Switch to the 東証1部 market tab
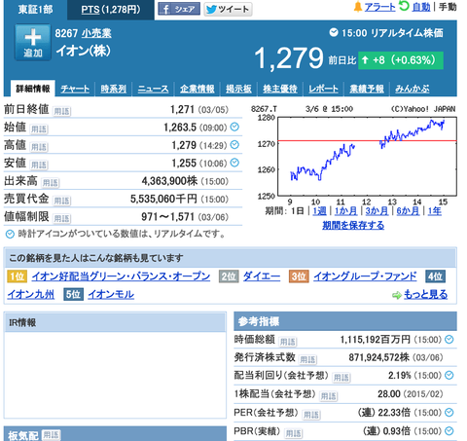This screenshot has height=441, width=467. click(35, 10)
